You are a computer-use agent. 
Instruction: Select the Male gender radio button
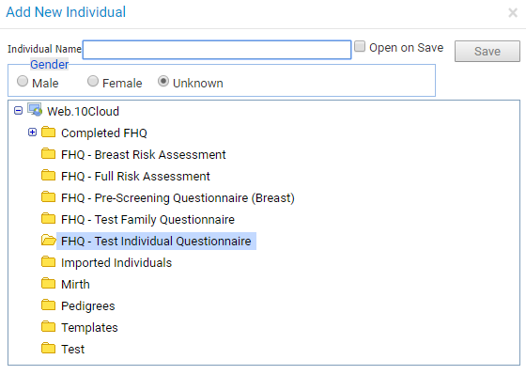tap(23, 81)
